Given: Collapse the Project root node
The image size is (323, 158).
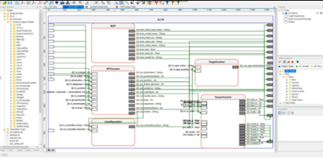Looking at the screenshot, I should pyautogui.click(x=2, y=11).
